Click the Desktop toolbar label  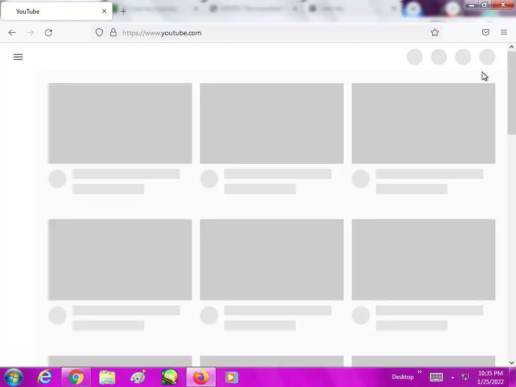coord(403,377)
